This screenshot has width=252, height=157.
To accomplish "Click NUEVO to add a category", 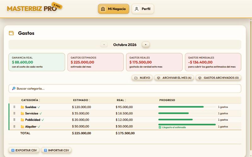I will pyautogui.click(x=142, y=78).
